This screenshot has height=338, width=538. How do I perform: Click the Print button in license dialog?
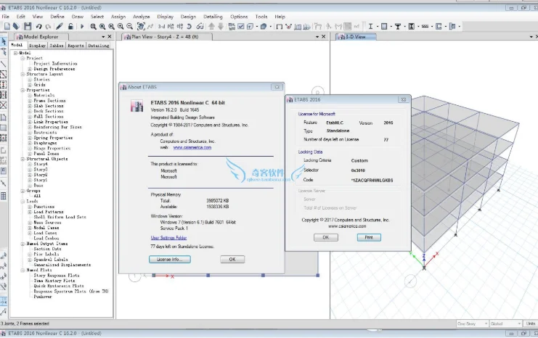click(369, 237)
